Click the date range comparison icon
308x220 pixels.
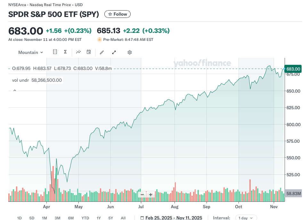click(55, 52)
